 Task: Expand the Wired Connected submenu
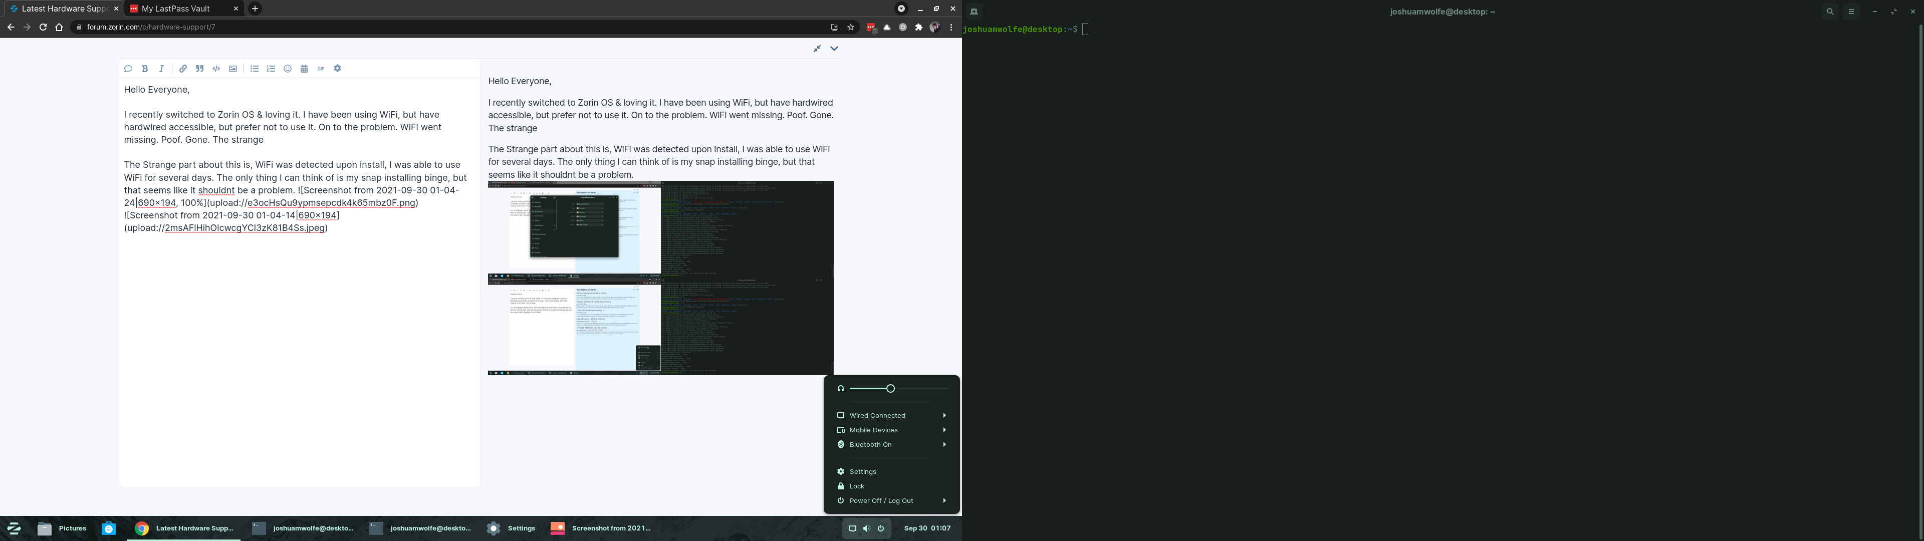tap(892, 415)
